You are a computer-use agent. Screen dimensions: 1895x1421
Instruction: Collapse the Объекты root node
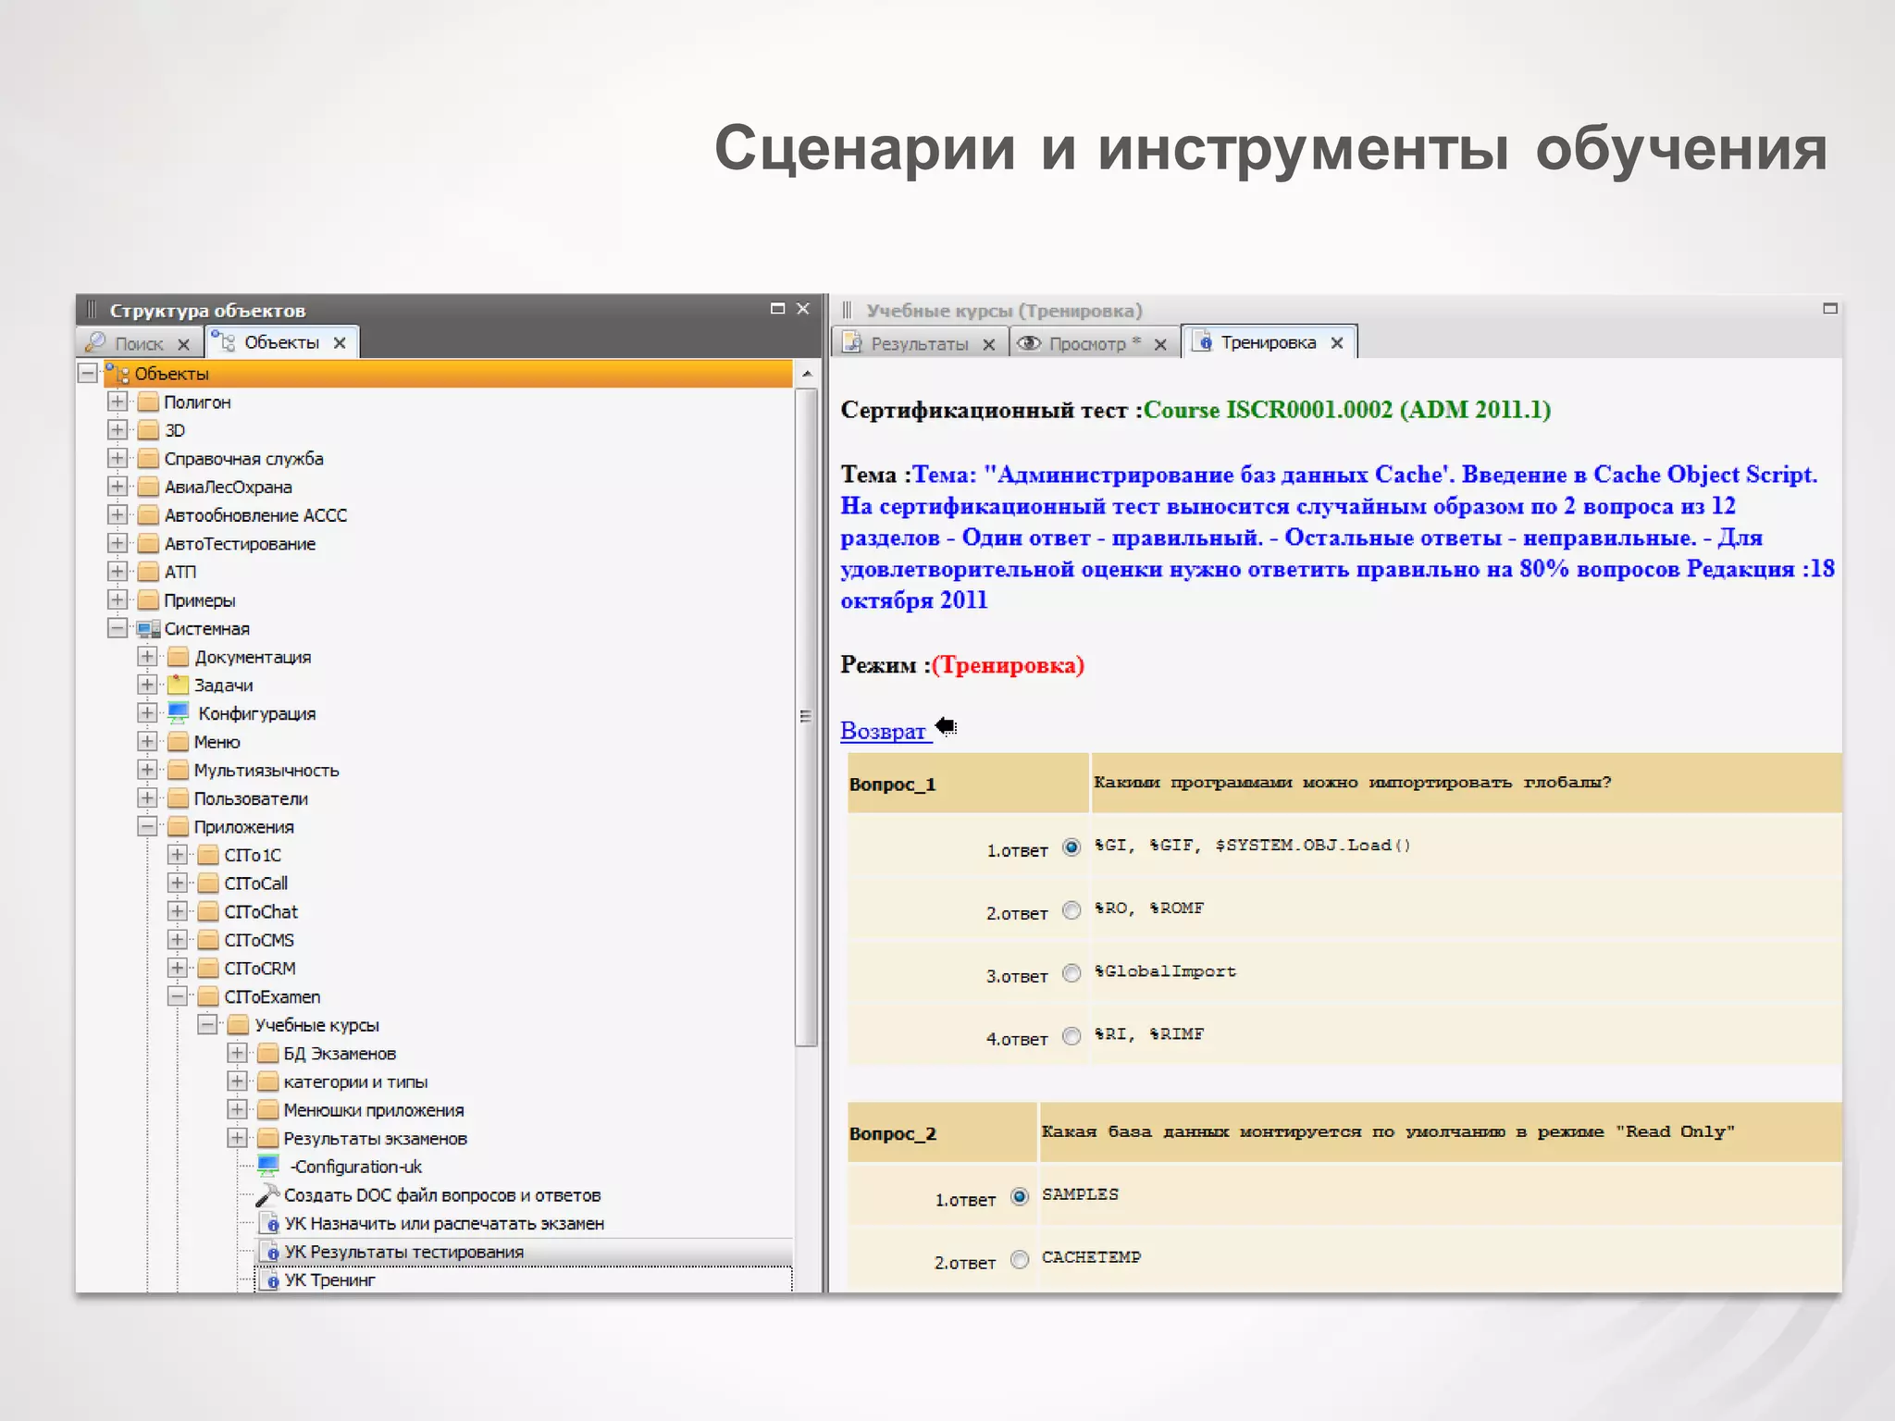88,373
